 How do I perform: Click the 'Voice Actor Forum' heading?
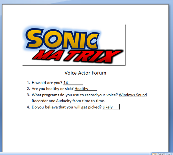[x=85, y=73]
